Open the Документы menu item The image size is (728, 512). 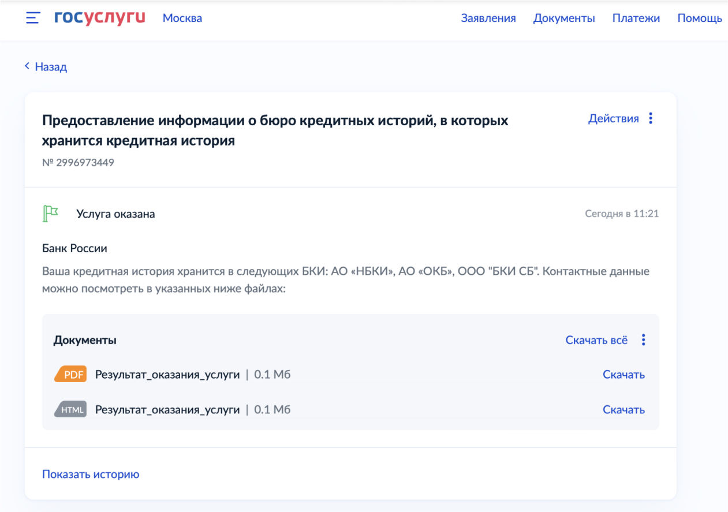(x=563, y=18)
